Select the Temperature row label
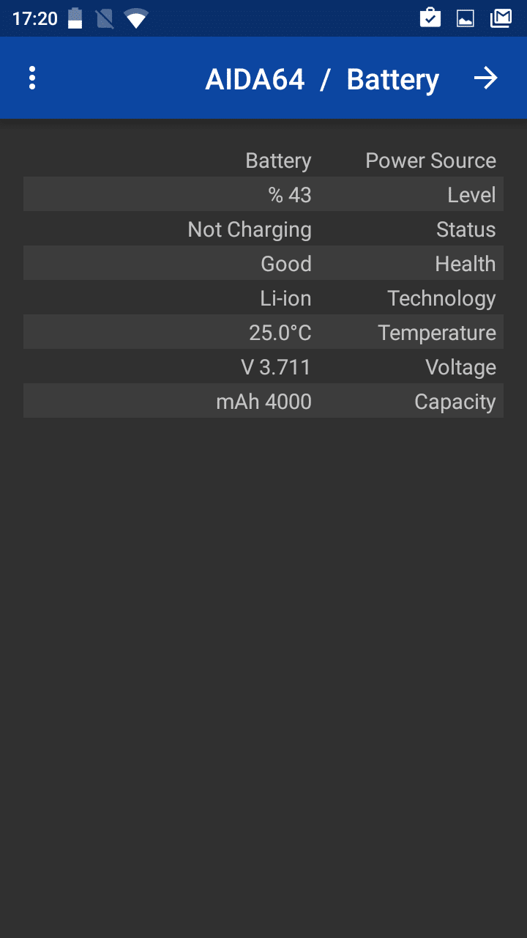 (437, 333)
